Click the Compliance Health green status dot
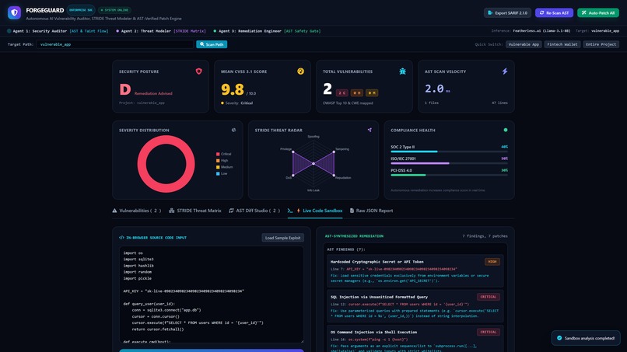 pos(506,130)
